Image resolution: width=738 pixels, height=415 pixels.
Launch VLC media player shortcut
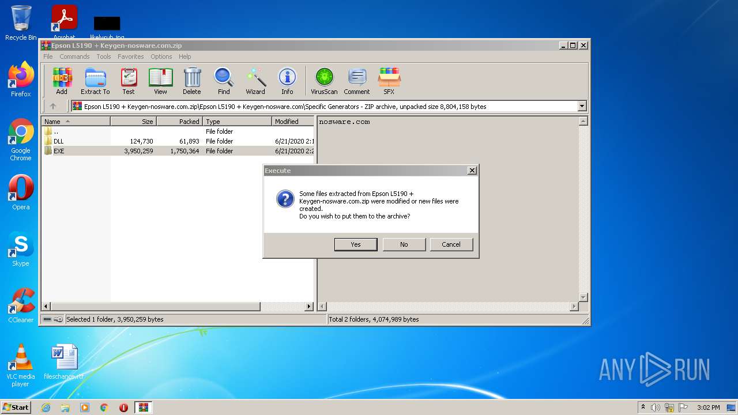point(21,365)
